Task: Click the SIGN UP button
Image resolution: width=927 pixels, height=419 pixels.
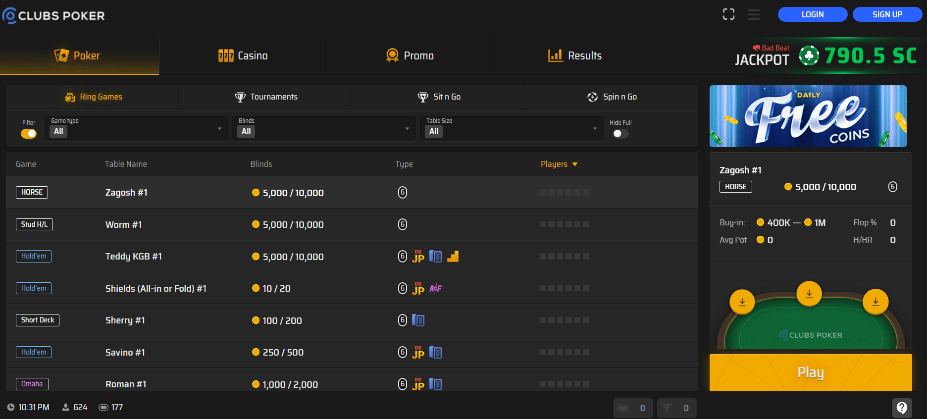Action: coord(887,14)
